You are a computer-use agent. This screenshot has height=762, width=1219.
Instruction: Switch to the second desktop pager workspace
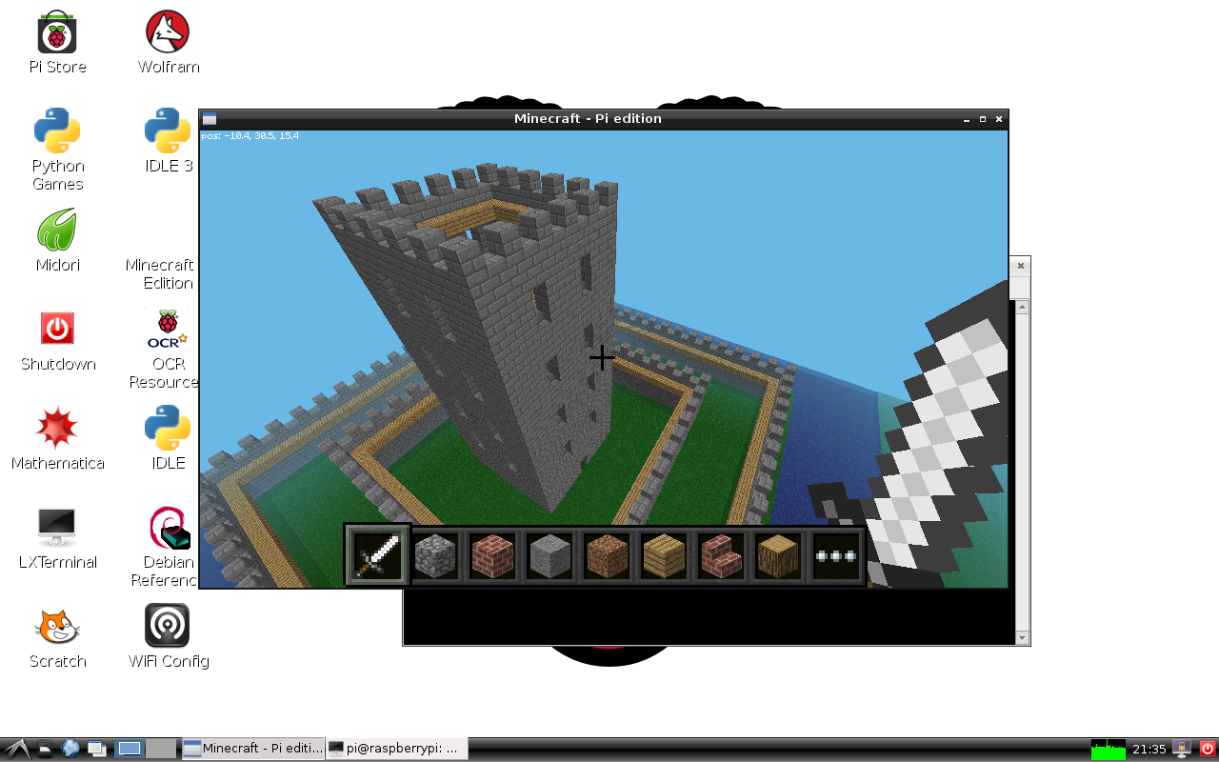coord(161,749)
